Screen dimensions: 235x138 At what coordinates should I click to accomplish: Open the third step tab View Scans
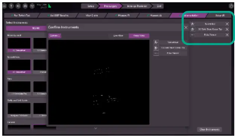pyautogui.click(x=92, y=15)
